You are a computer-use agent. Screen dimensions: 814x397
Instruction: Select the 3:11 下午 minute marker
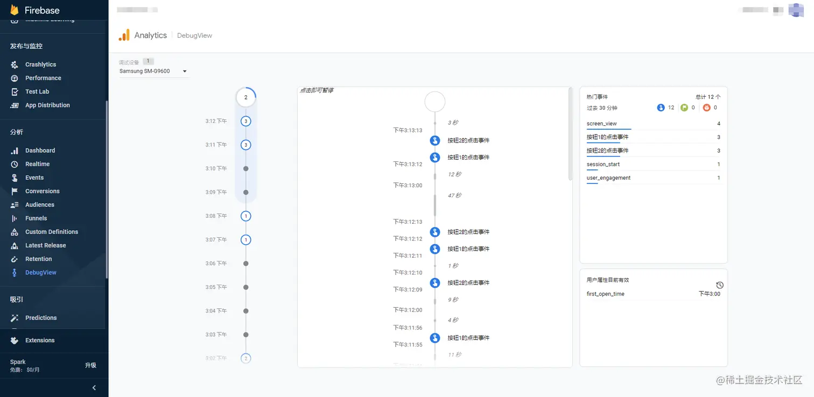(246, 145)
